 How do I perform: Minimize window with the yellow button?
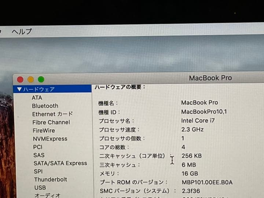click(31, 79)
